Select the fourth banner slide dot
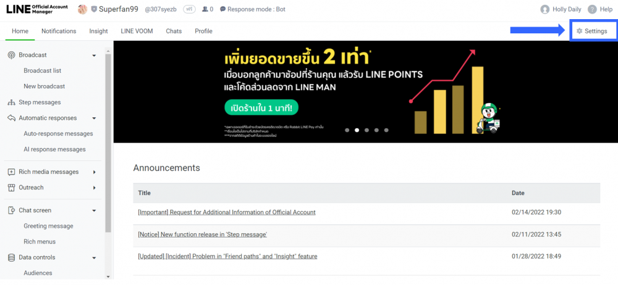Image resolution: width=618 pixels, height=285 pixels. (376, 130)
